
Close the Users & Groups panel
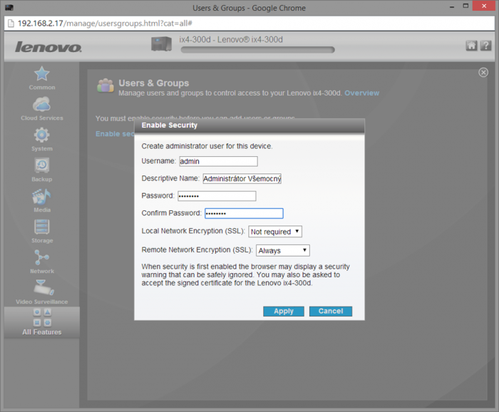point(483,73)
